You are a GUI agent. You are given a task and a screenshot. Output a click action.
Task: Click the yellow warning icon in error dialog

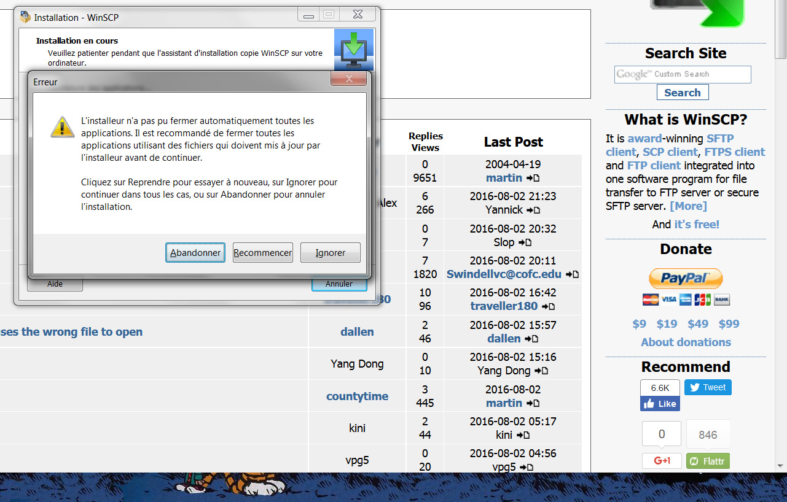click(62, 127)
